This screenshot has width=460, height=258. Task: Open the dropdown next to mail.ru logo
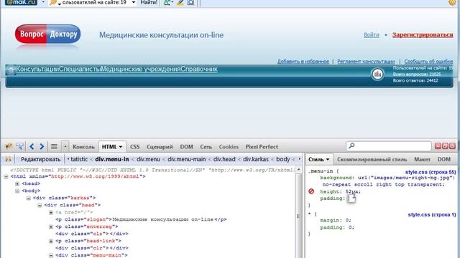(x=43, y=2)
